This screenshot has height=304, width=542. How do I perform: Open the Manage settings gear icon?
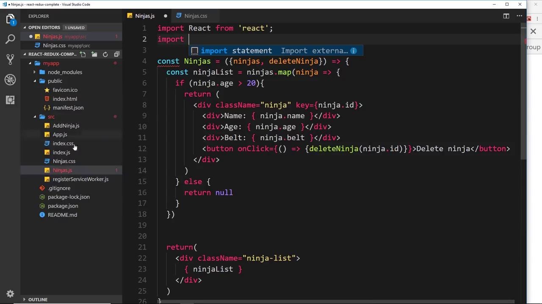click(x=11, y=293)
